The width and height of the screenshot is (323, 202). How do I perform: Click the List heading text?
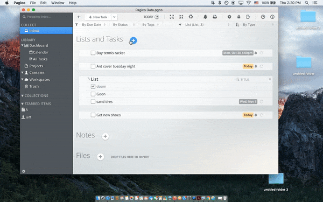tap(94, 79)
